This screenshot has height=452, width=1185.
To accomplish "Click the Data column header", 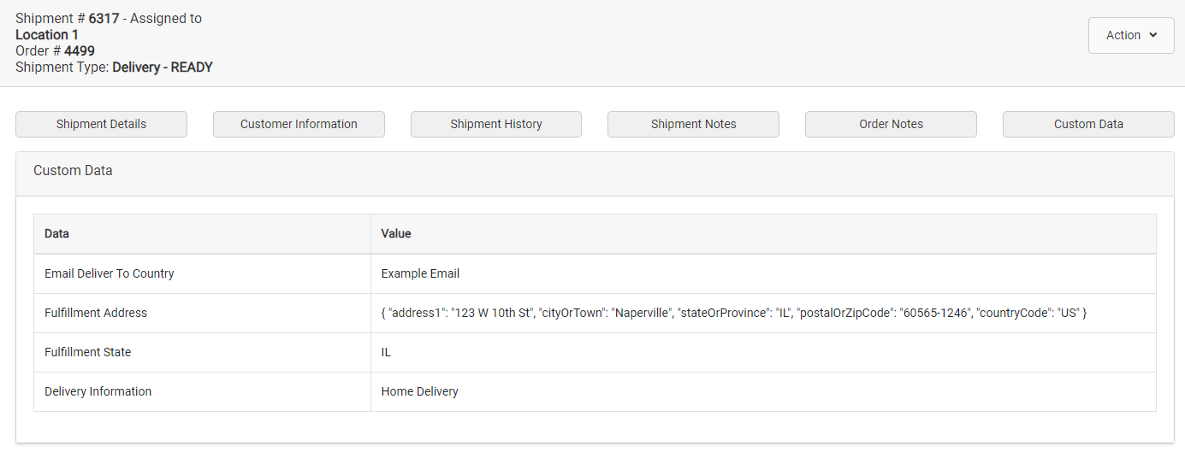I will tap(202, 233).
